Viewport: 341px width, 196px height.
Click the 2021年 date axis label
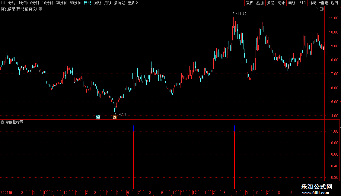coord(6,192)
